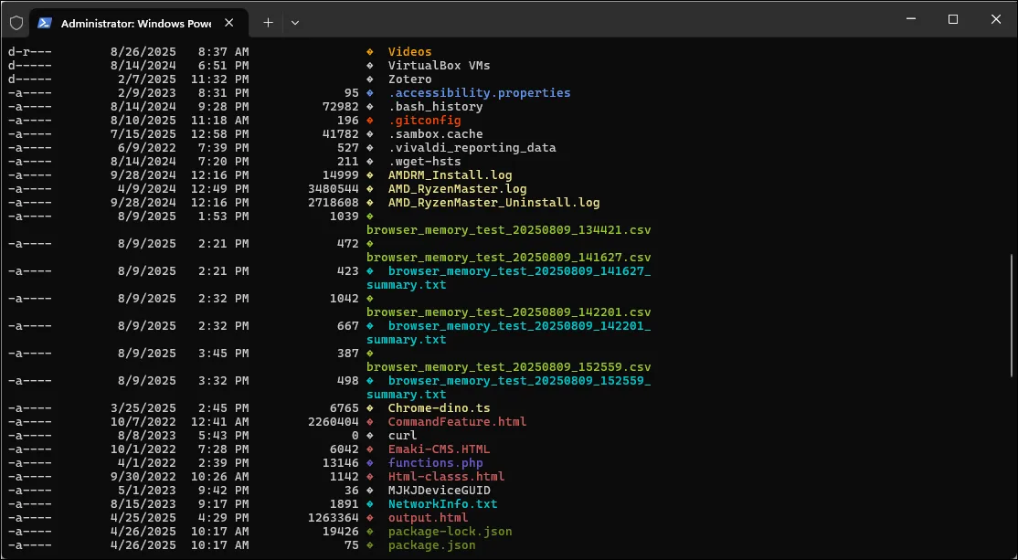This screenshot has height=560, width=1018.
Task: Click the glyph beside output.html
Action: pos(369,517)
